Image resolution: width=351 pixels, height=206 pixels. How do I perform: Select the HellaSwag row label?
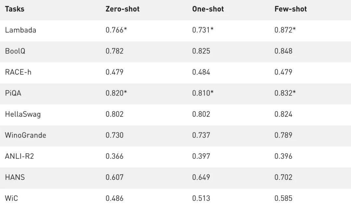tap(23, 114)
